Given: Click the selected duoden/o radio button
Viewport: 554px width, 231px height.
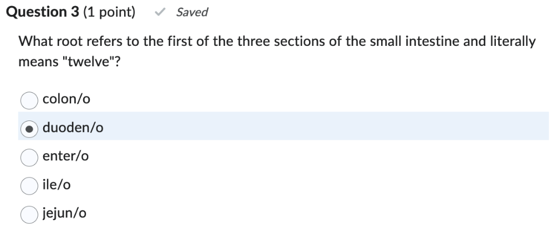Looking at the screenshot, I should coord(29,128).
